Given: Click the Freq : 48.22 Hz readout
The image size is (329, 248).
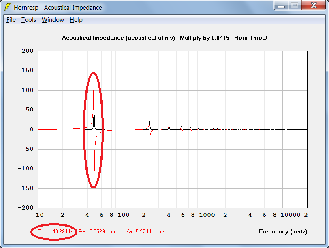Looking at the screenshot, I should (55, 232).
